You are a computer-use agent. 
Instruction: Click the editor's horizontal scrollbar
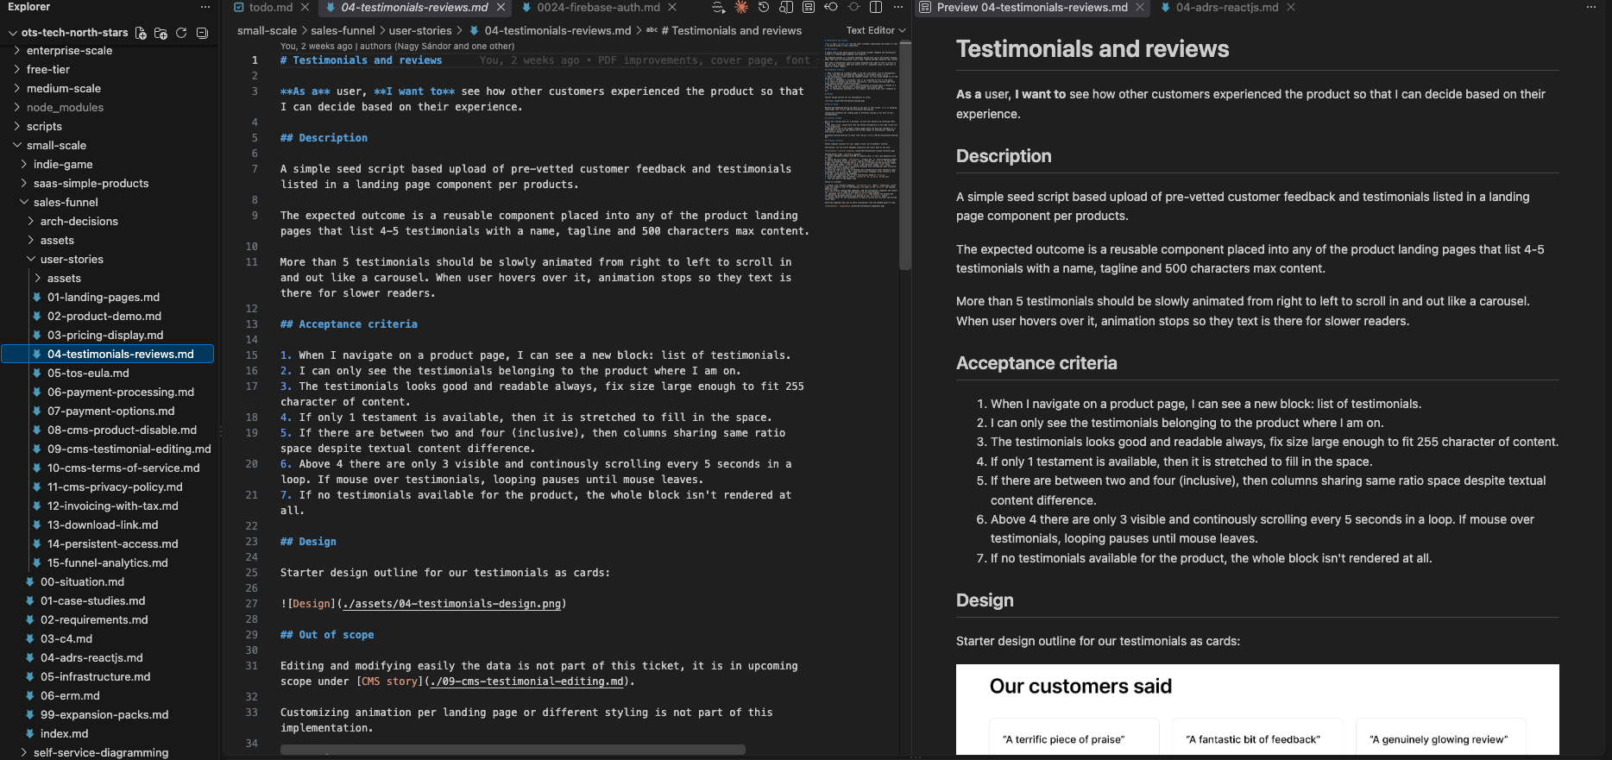point(513,750)
